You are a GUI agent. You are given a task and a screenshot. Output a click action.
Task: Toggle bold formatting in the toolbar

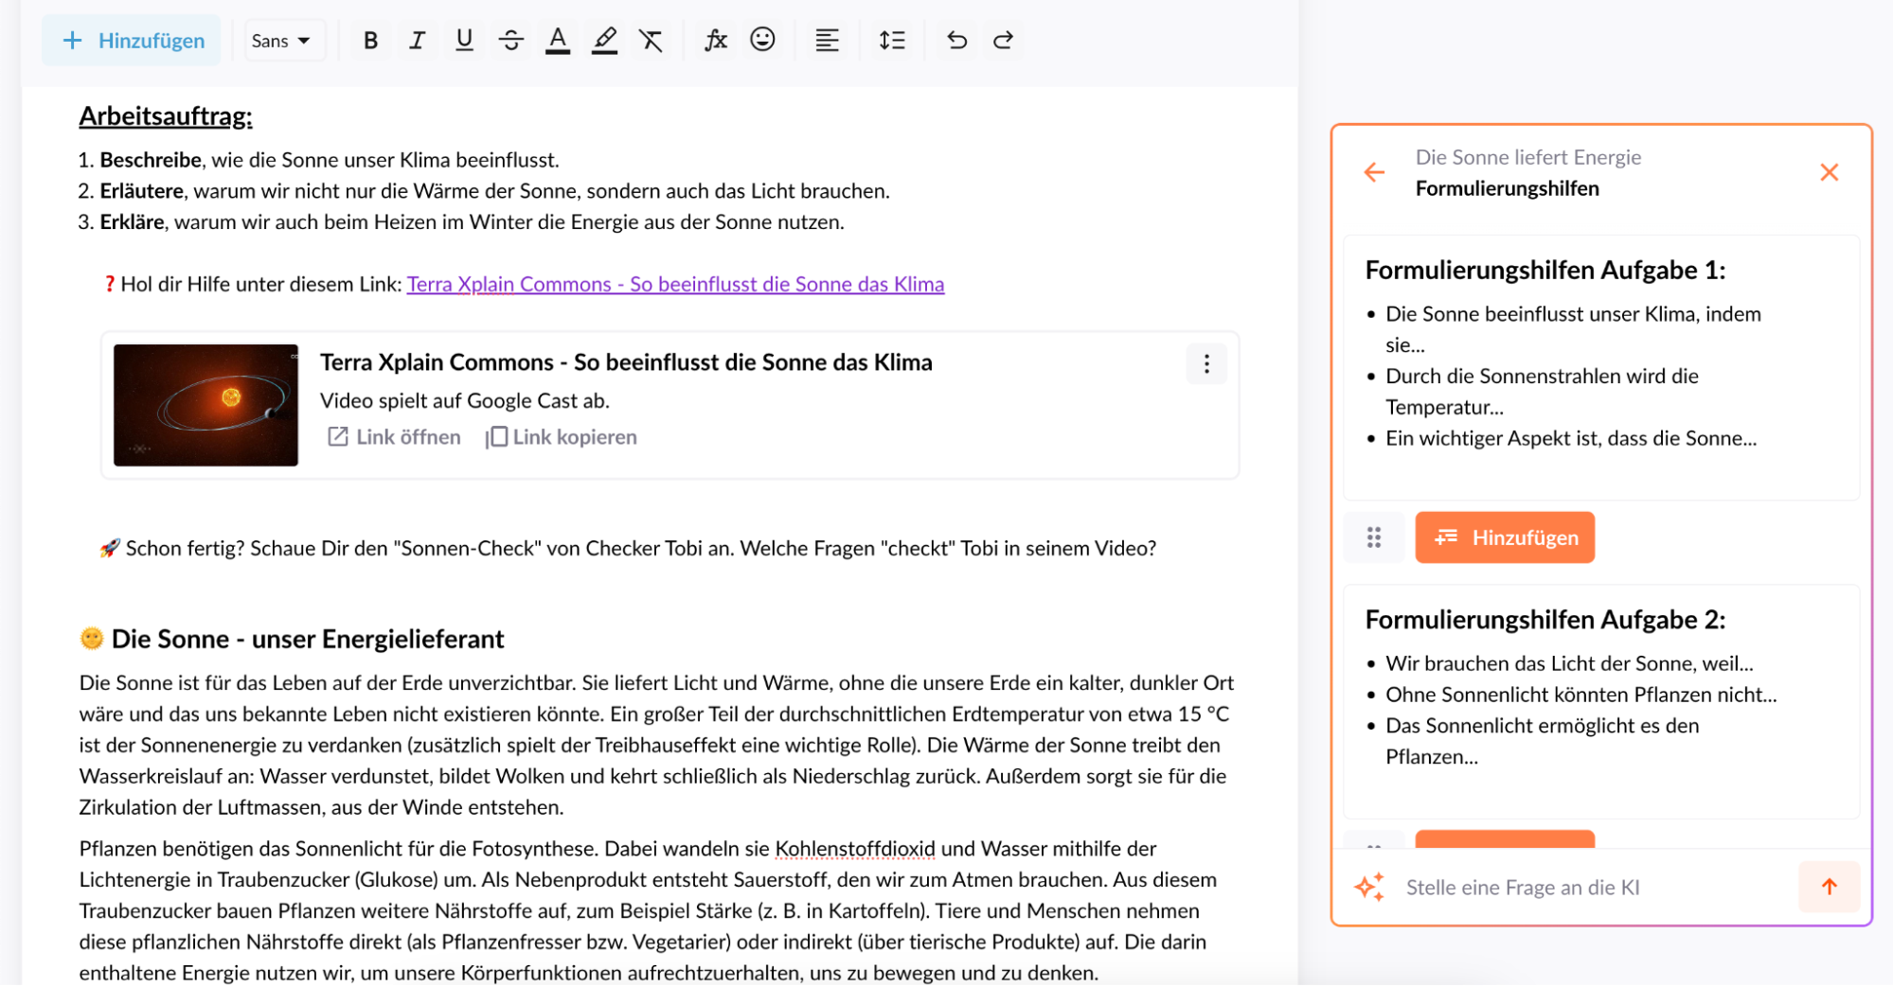pyautogui.click(x=370, y=40)
